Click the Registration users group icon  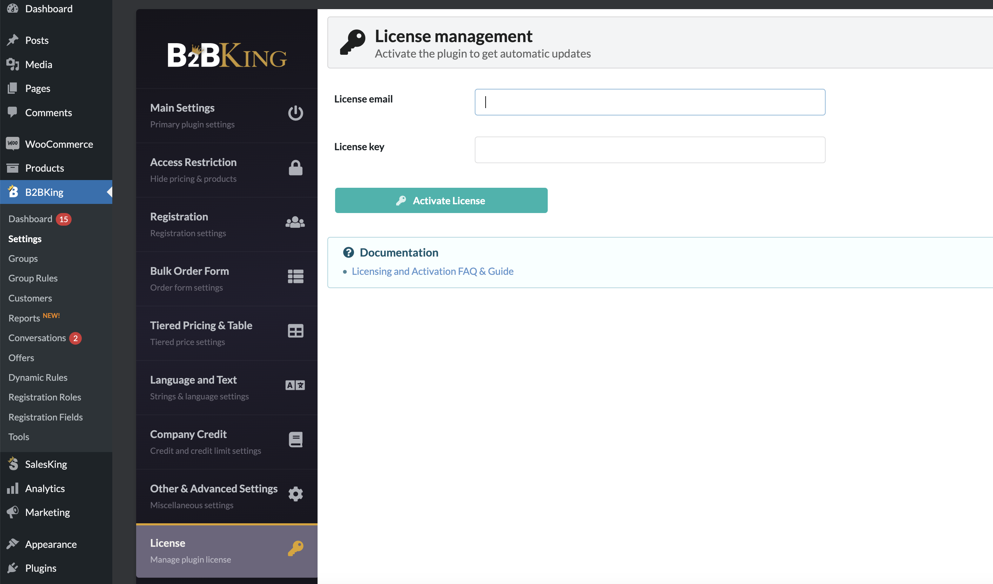click(295, 222)
